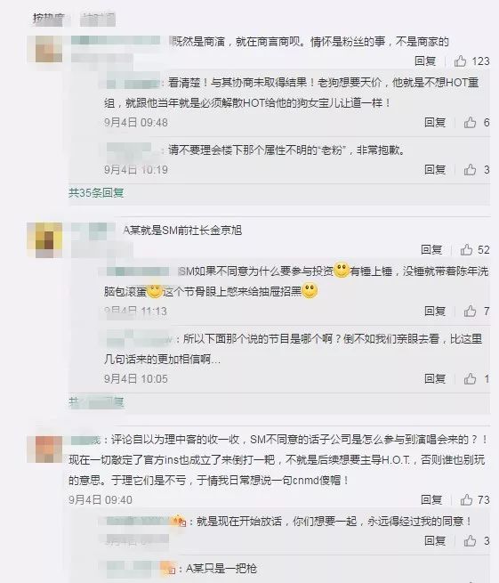
Task: Reply to comment posted 9月4日 09:40
Action: (x=431, y=499)
